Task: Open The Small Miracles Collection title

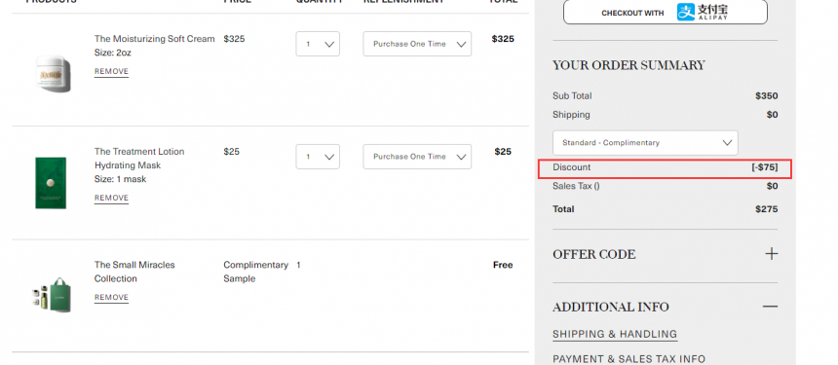Action: pyautogui.click(x=134, y=272)
